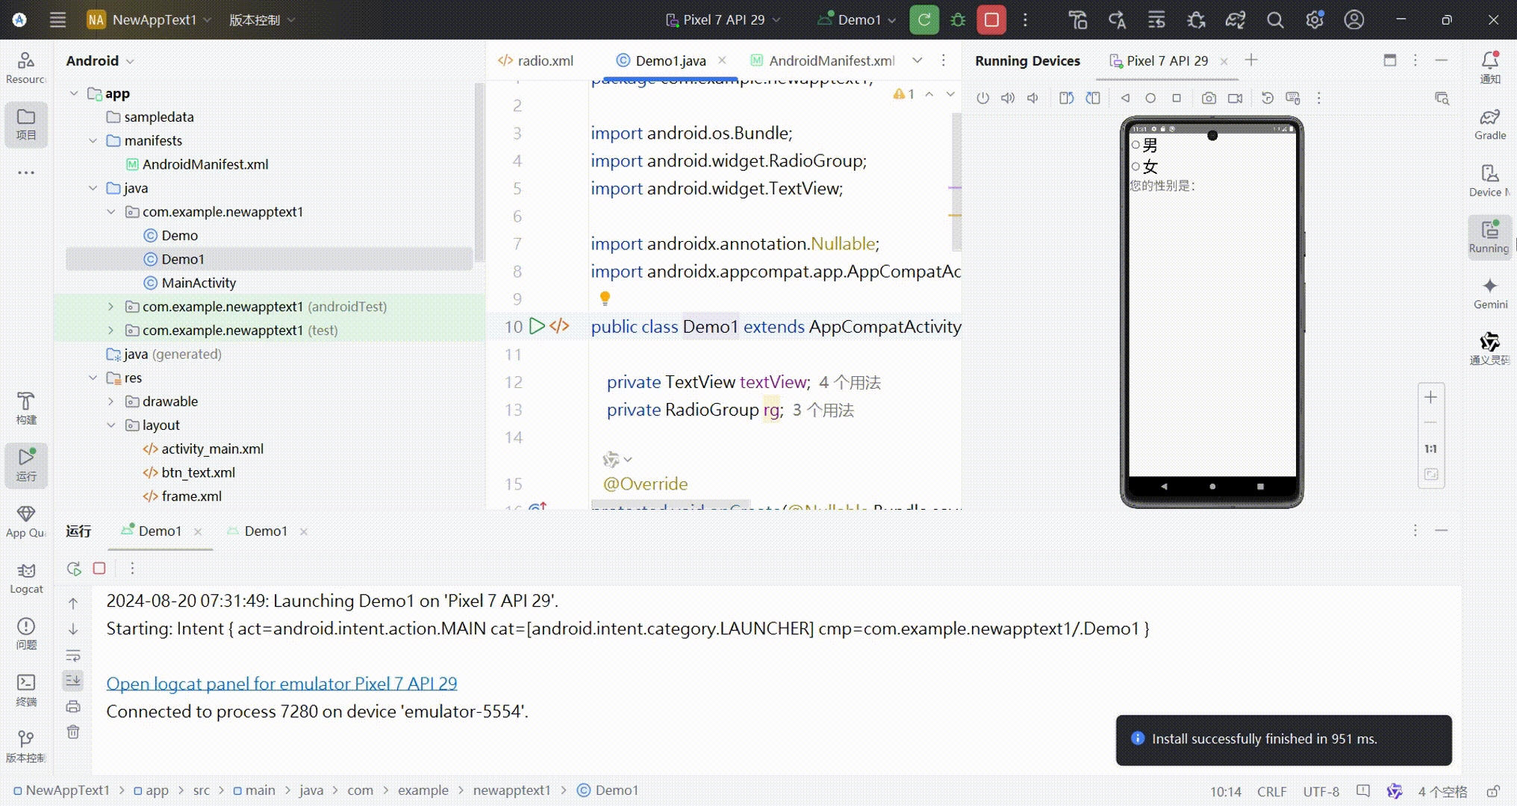1517x806 pixels.
Task: Click the Run gutter icon on line 10
Action: (537, 326)
